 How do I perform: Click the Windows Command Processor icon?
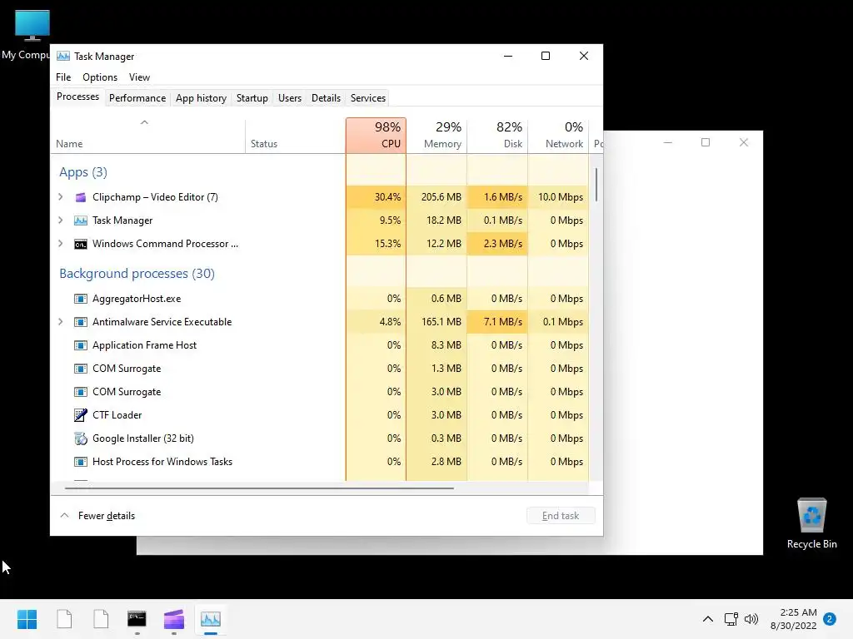pos(81,244)
